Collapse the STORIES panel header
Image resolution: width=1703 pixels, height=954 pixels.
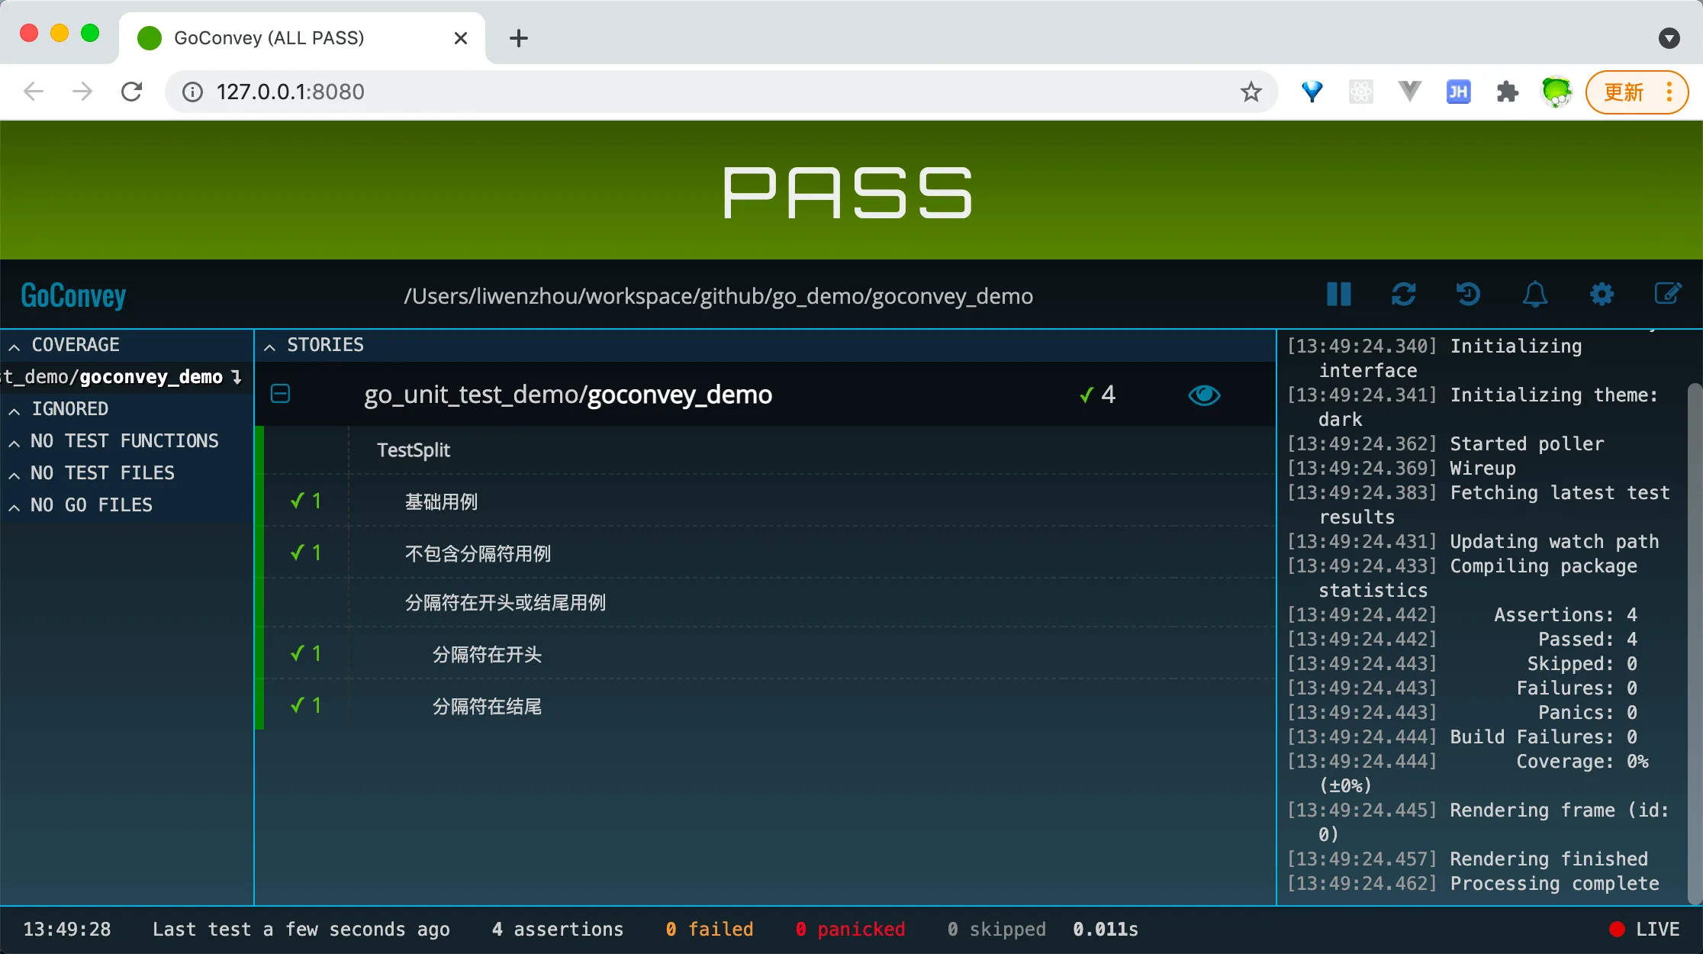(x=314, y=345)
